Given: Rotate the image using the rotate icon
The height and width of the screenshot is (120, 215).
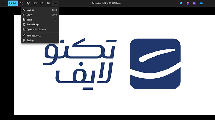Looking at the screenshot, I should coord(22,3).
